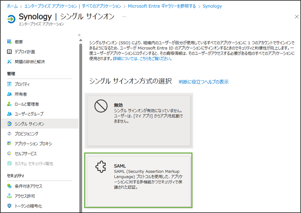This screenshot has height=213, width=301.
Task: Click the ロールと管理者 person icon
Action: pyautogui.click(x=9, y=104)
